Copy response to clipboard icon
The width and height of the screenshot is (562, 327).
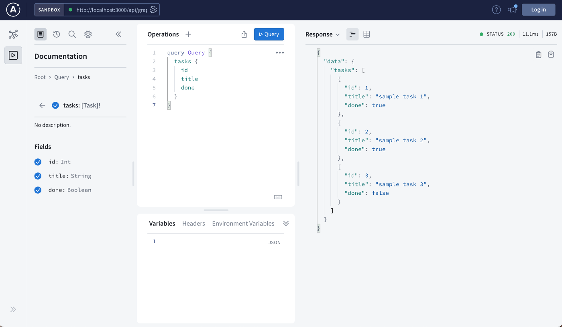click(539, 54)
